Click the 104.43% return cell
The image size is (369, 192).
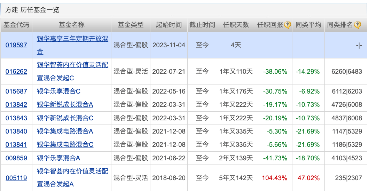[275, 178]
